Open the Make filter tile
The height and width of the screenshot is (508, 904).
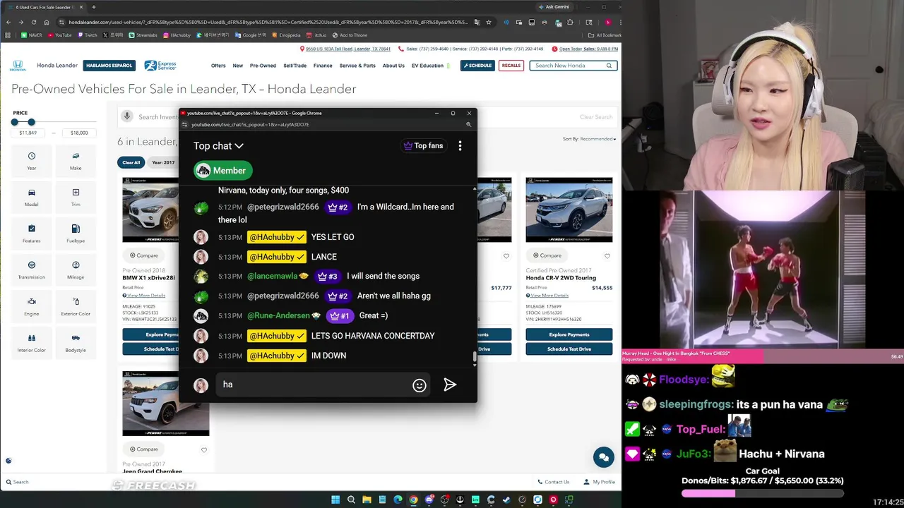click(x=76, y=161)
